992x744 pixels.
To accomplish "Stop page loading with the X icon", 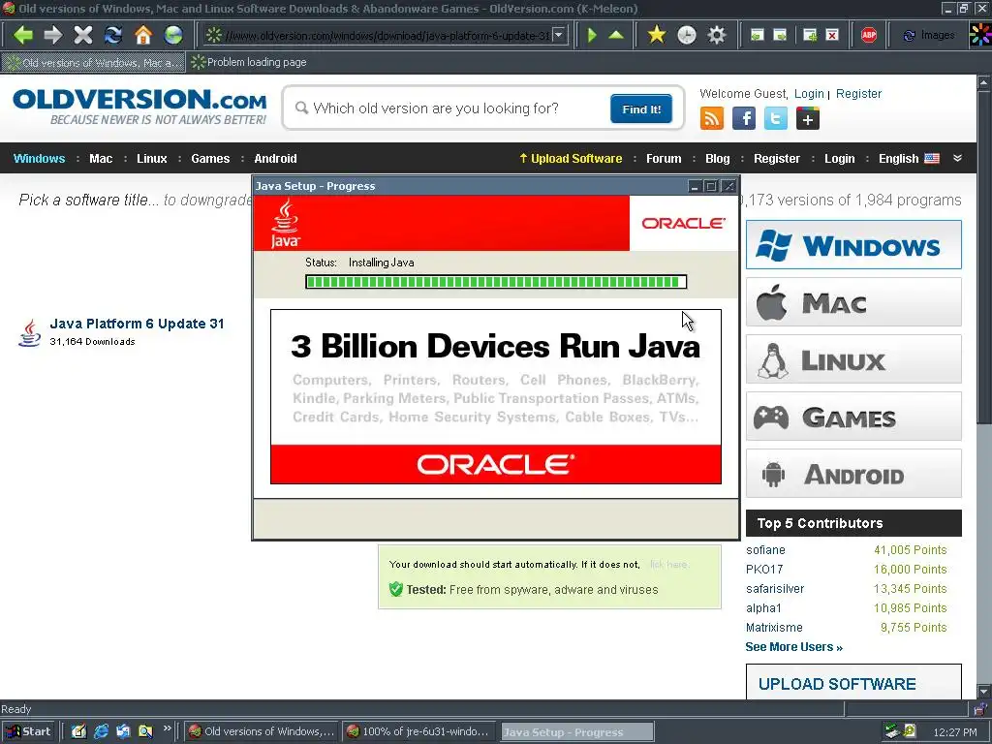I will (83, 35).
